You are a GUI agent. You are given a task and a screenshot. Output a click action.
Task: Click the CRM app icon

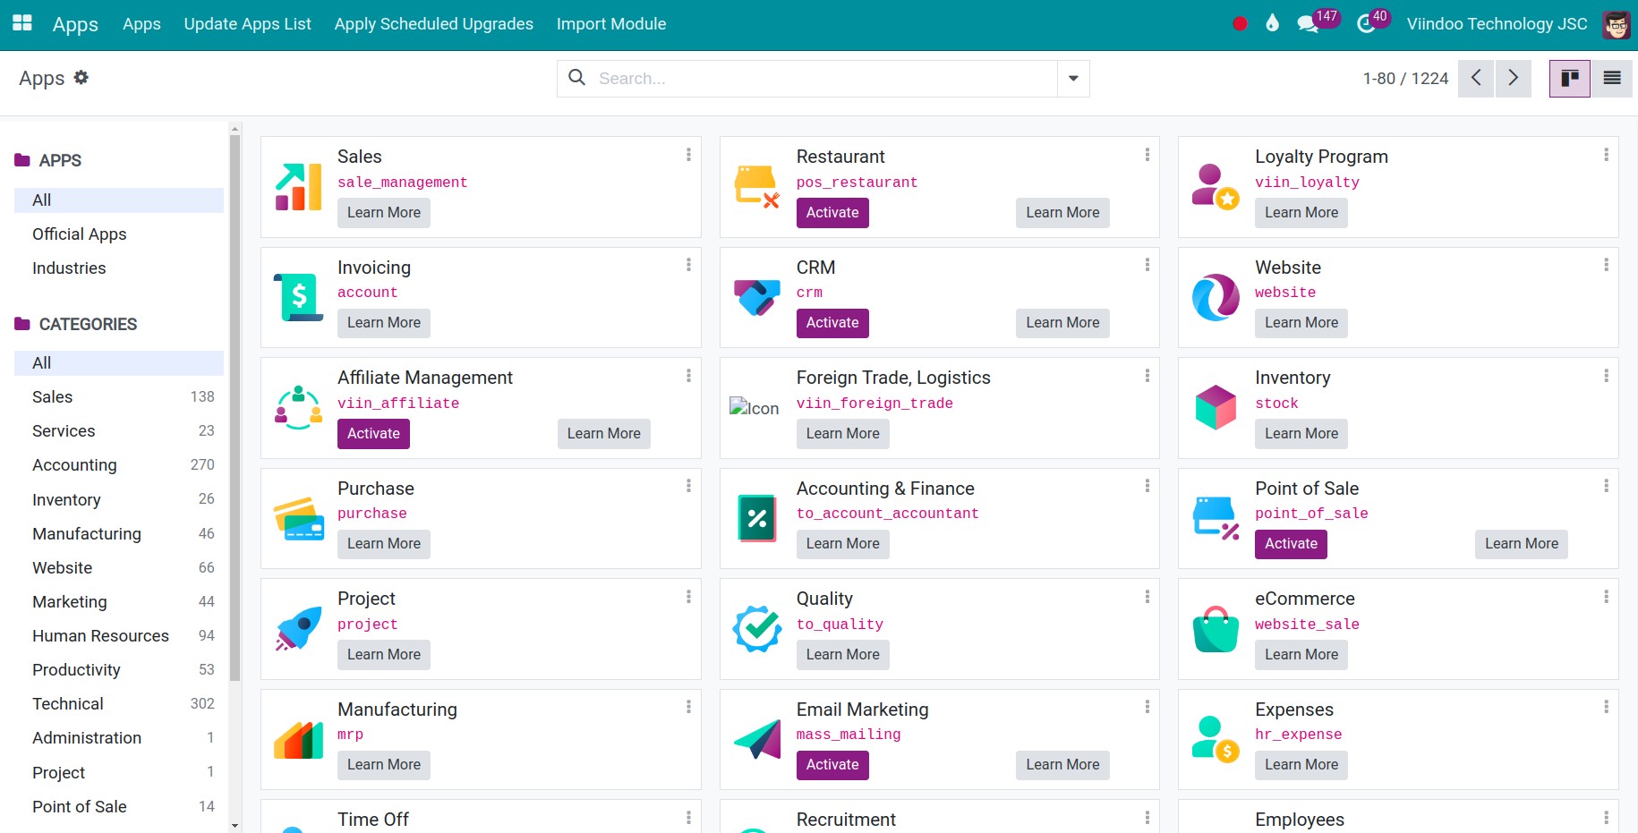757,297
